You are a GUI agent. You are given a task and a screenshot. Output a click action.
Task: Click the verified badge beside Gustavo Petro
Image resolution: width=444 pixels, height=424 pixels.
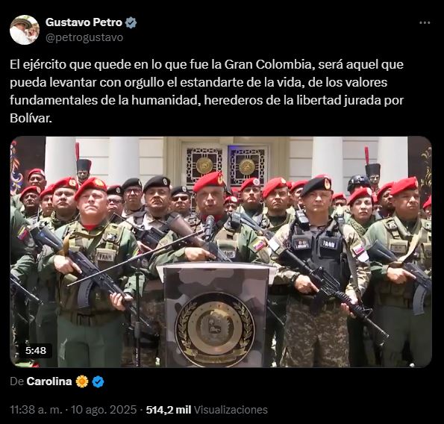click(x=131, y=22)
